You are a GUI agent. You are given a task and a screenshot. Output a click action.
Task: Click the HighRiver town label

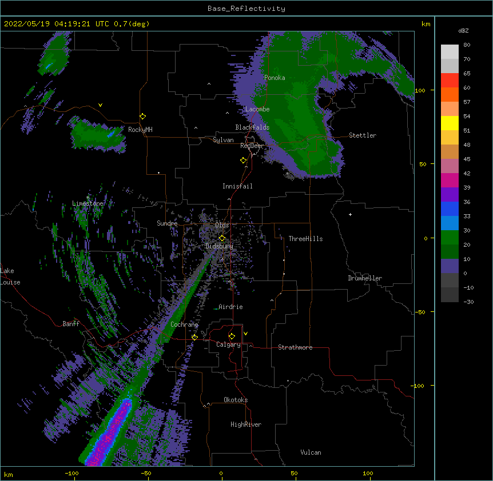coord(246,424)
